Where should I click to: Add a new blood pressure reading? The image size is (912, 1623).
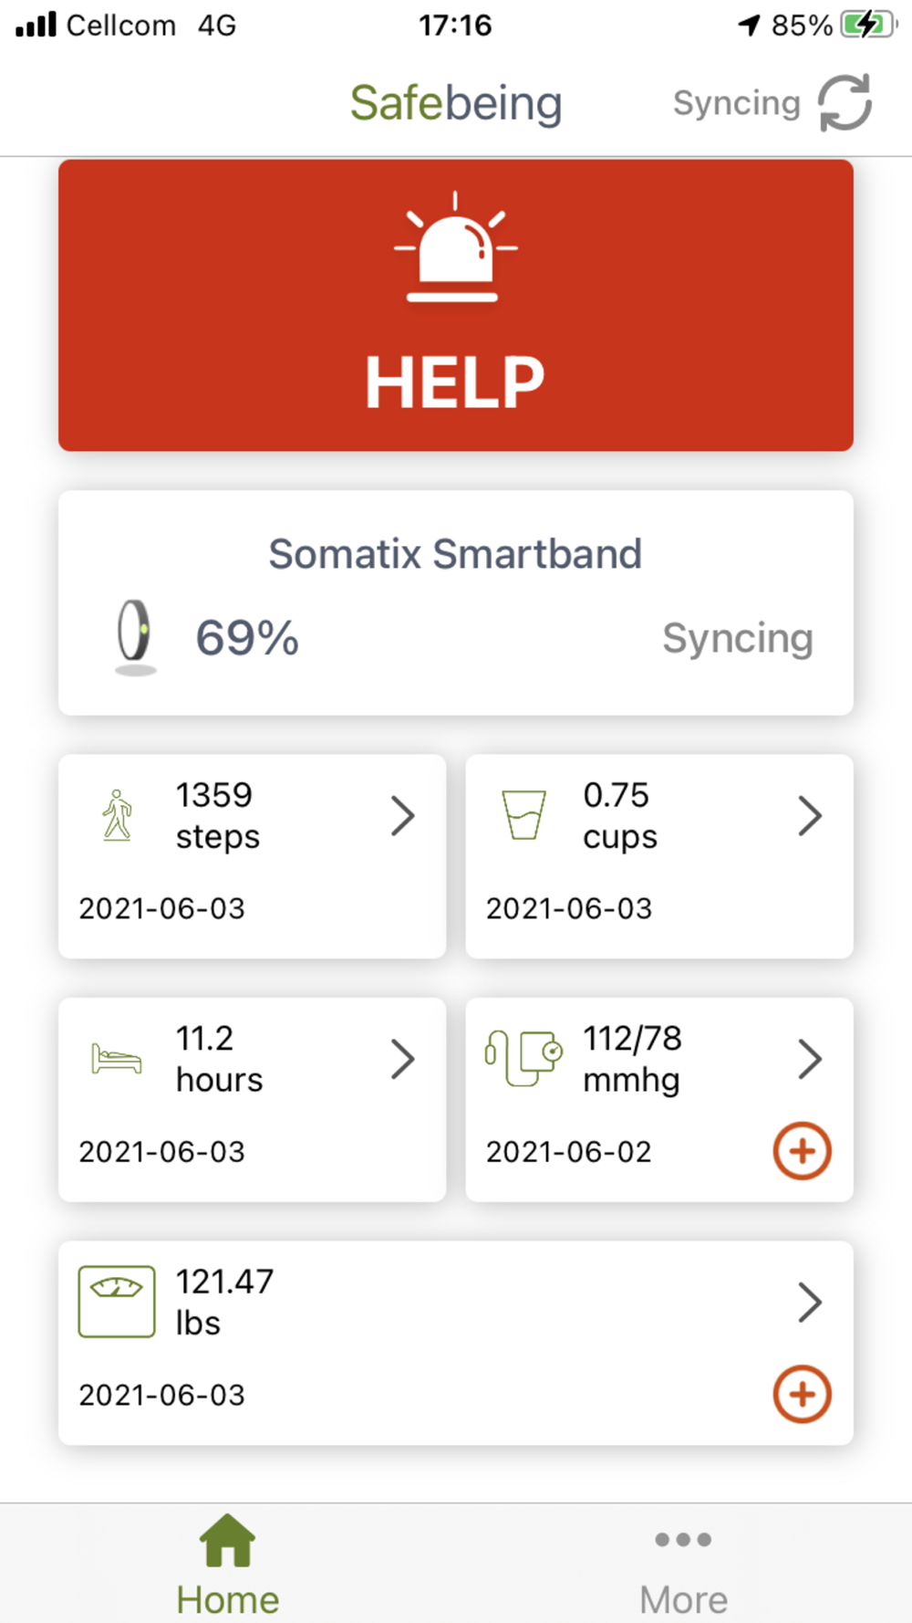(x=803, y=1151)
